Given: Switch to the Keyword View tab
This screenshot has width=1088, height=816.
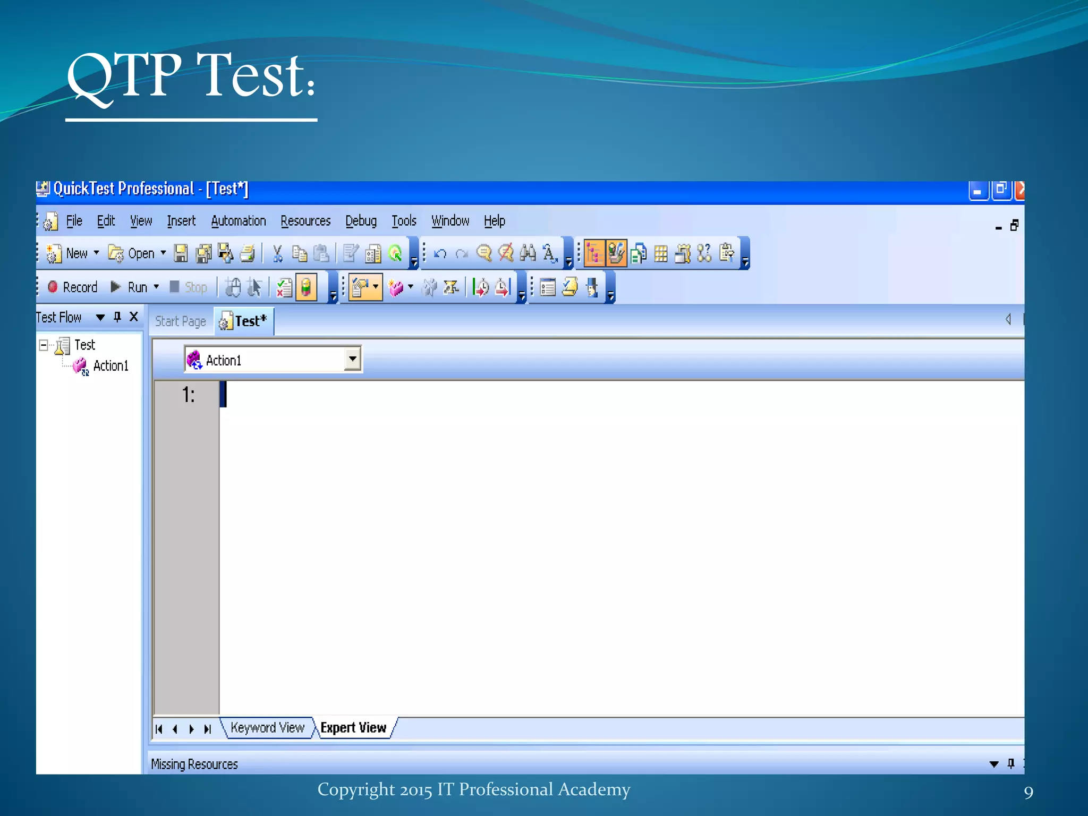Looking at the screenshot, I should 267,728.
